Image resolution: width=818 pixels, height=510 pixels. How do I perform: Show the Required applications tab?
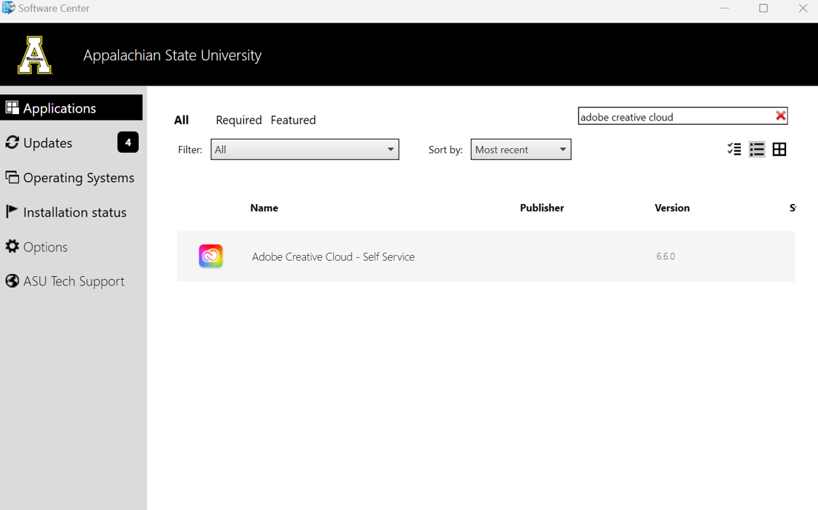pos(239,120)
